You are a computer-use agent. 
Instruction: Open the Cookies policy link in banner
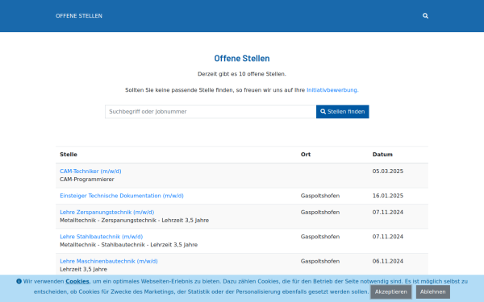(77, 281)
